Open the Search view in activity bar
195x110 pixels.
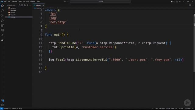(x=2, y=11)
